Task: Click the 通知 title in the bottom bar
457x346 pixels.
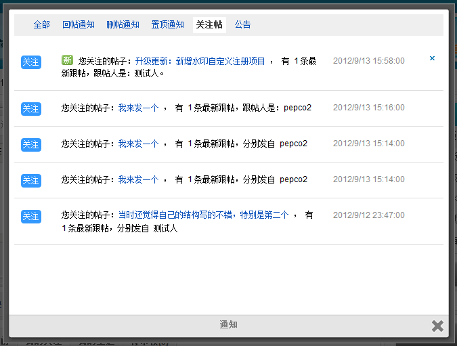Action: pos(229,324)
